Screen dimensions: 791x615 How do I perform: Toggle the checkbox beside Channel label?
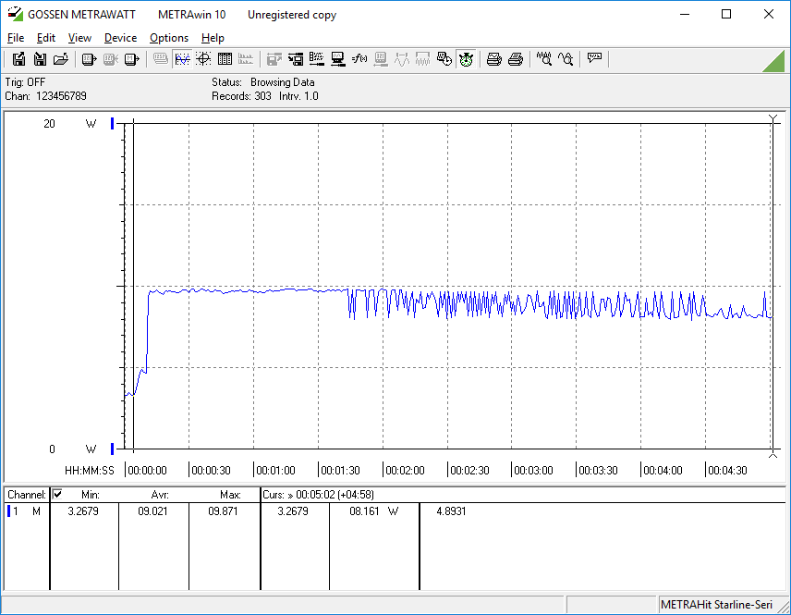point(57,495)
